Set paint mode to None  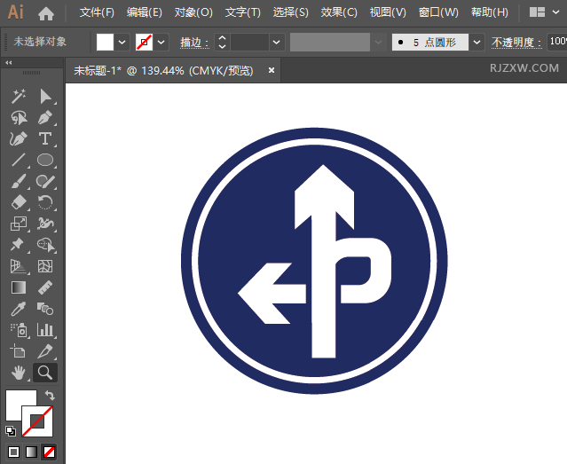49,452
